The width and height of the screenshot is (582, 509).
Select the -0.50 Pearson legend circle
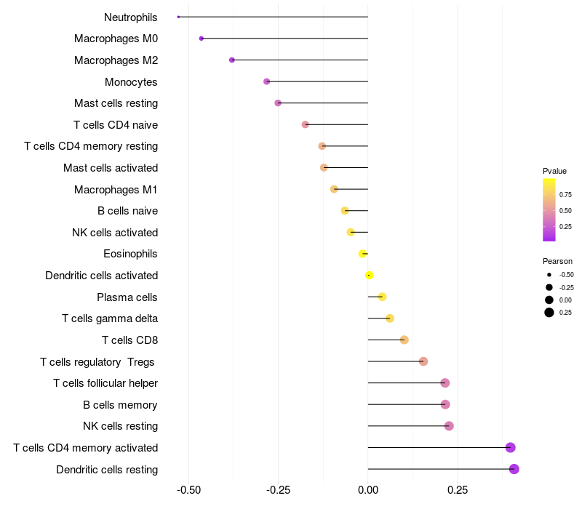pos(549,275)
